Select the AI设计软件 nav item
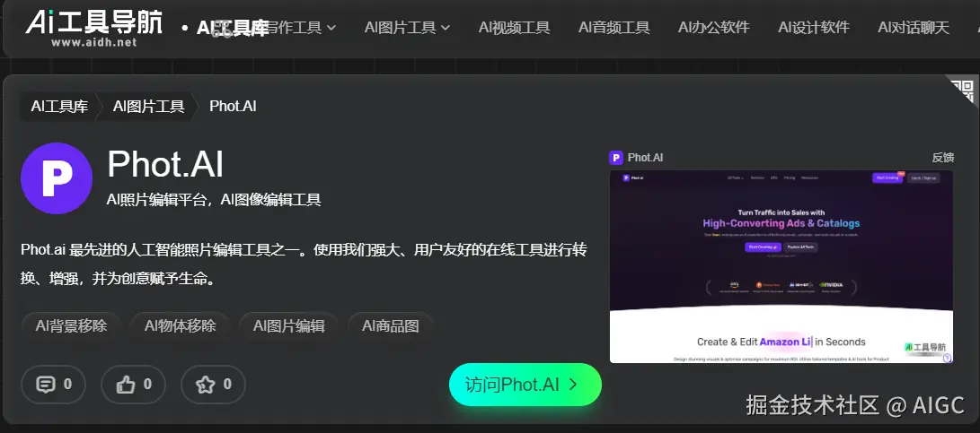This screenshot has width=980, height=433. coord(814,28)
